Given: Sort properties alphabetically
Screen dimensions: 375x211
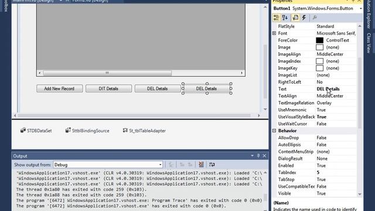Looking at the screenshot, I should 285,18.
